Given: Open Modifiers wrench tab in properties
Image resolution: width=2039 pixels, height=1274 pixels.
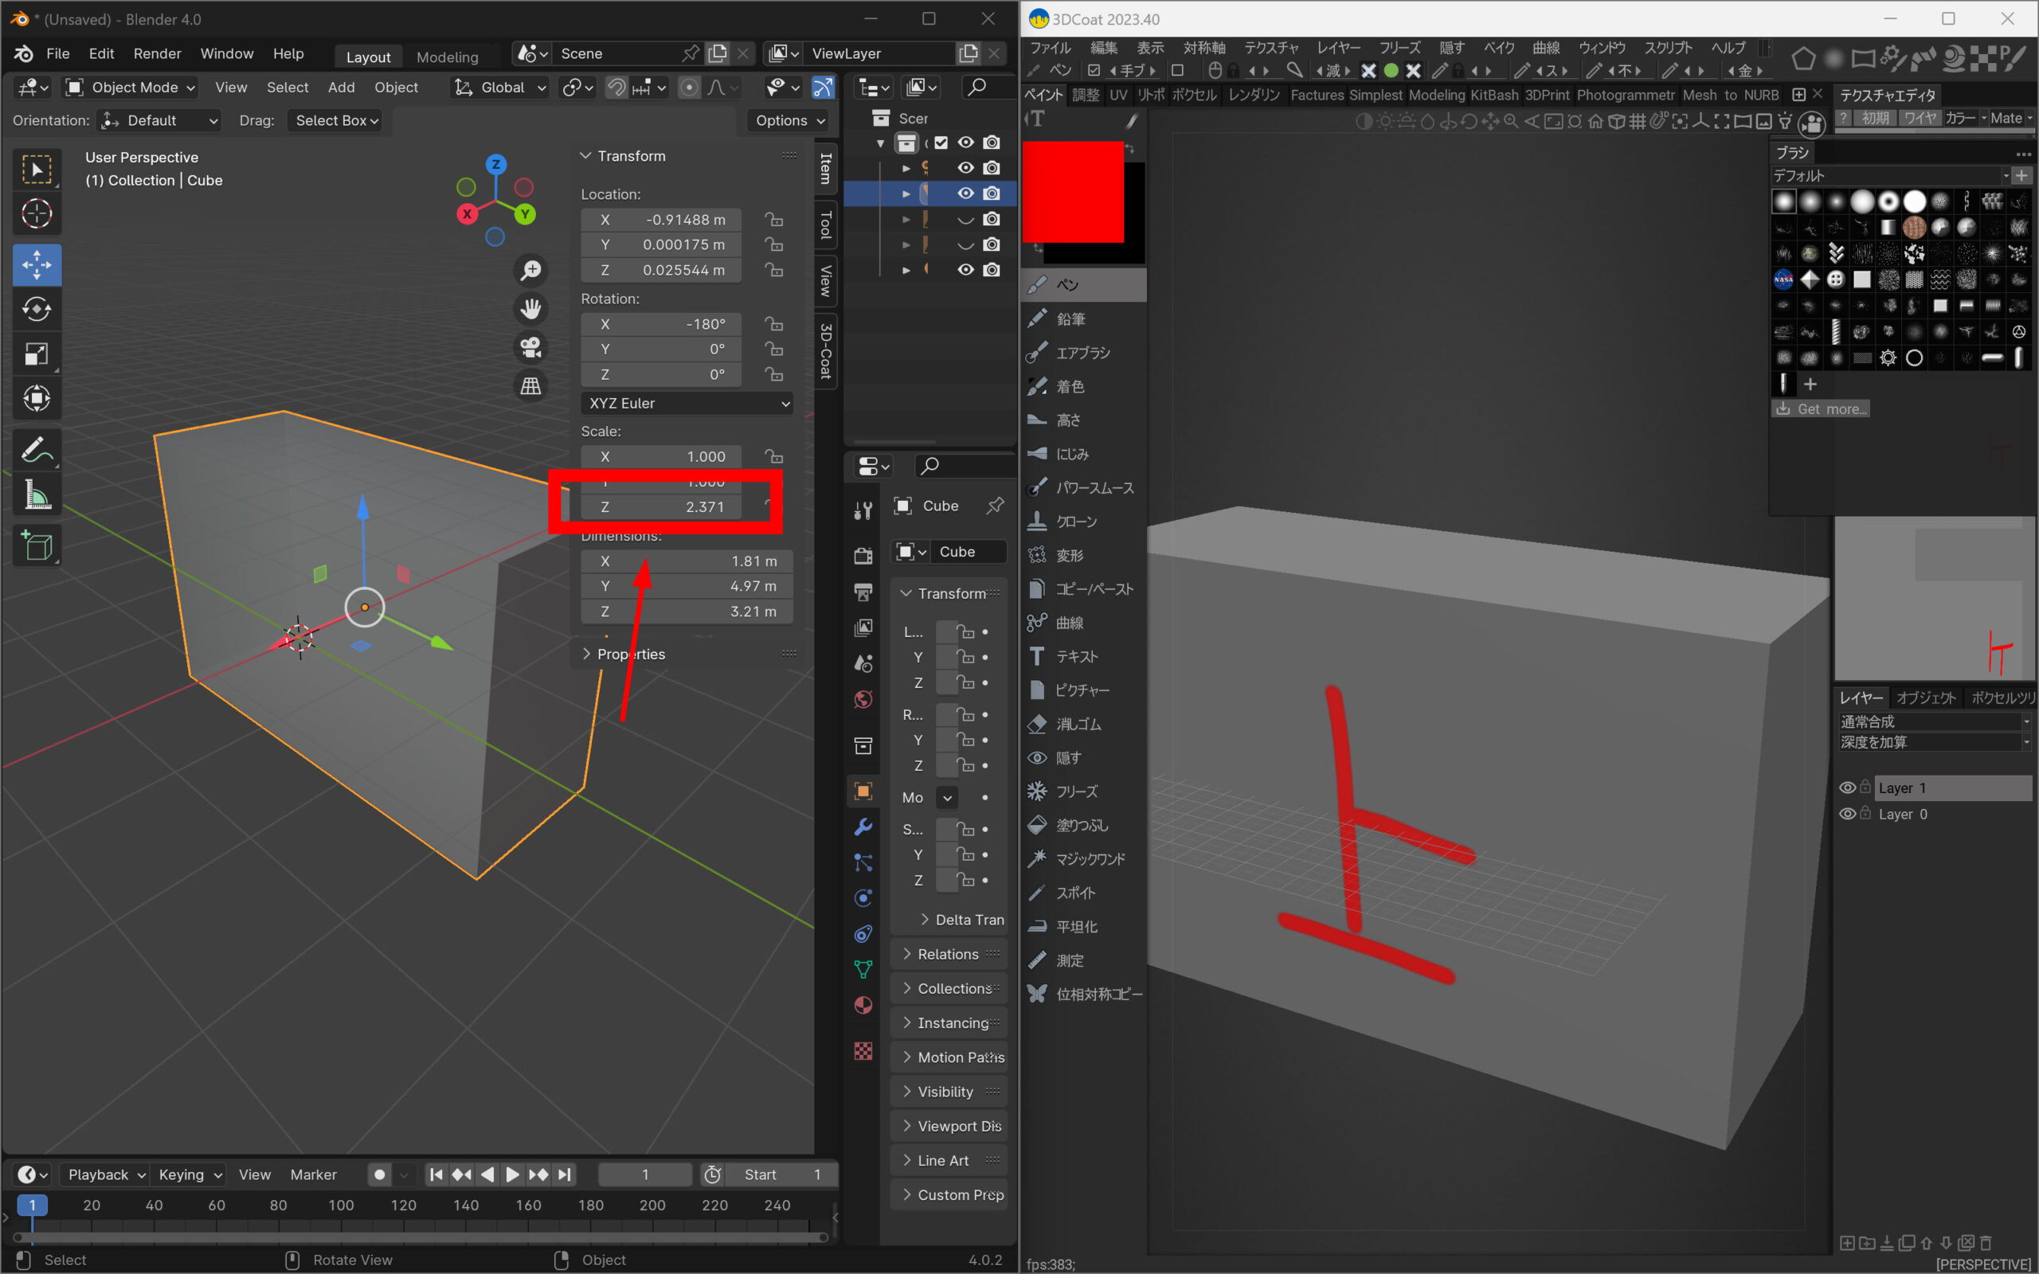Looking at the screenshot, I should (x=863, y=827).
